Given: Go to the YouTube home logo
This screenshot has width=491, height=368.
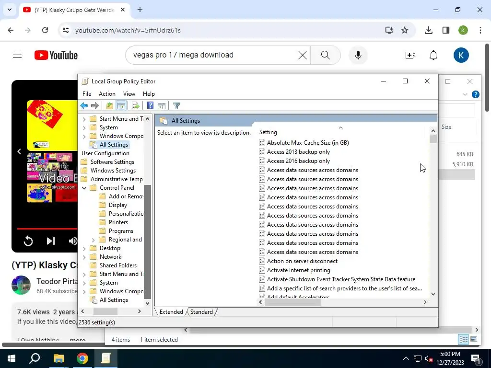Looking at the screenshot, I should [x=56, y=55].
